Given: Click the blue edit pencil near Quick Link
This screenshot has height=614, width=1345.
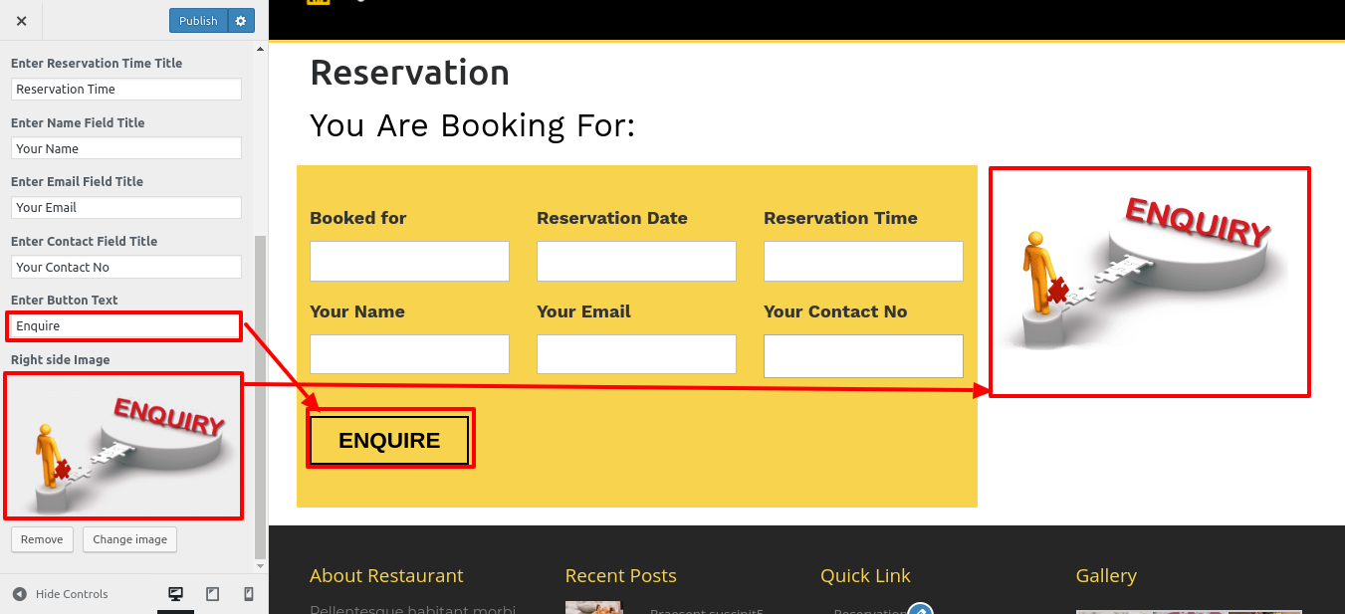Looking at the screenshot, I should point(920,608).
